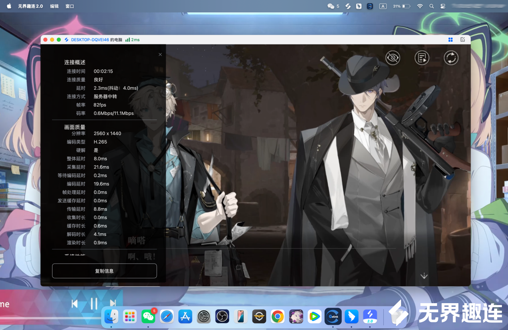Image resolution: width=508 pixels, height=330 pixels.
Task: Click the 0.6Mbps/11.1Mbps bitrate value
Action: (114, 113)
